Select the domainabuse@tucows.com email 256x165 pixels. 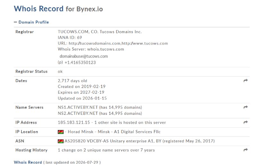point(84,56)
